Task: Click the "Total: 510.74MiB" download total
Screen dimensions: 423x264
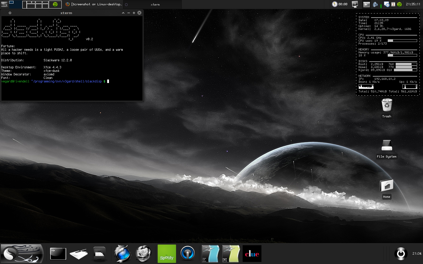Action: (x=372, y=92)
